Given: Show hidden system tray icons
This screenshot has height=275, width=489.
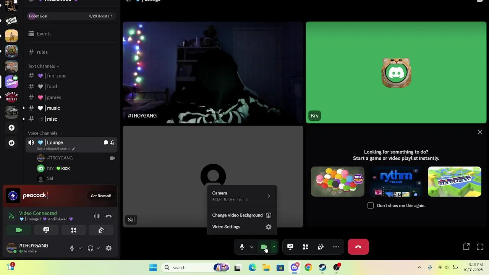Looking at the screenshot, I should tap(419, 267).
